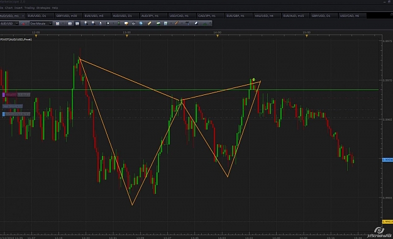Click the blue globe toolbar icon
Screen dimensions: 393x239
pos(141,23)
